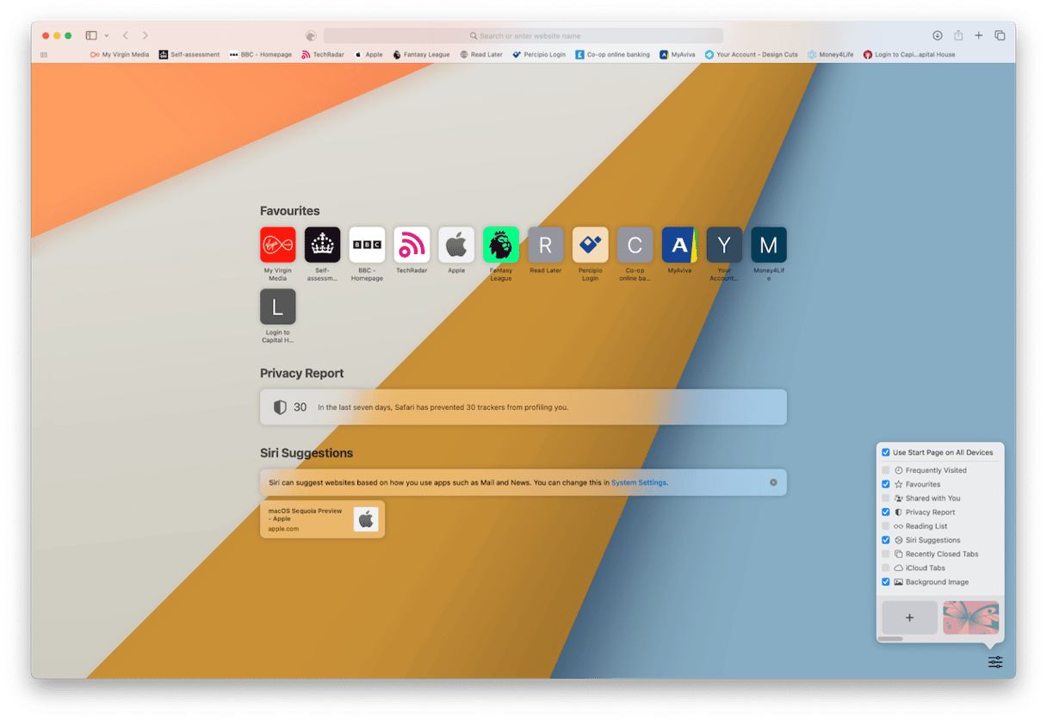
Task: Open the Login to Capital House L tile
Action: (277, 307)
